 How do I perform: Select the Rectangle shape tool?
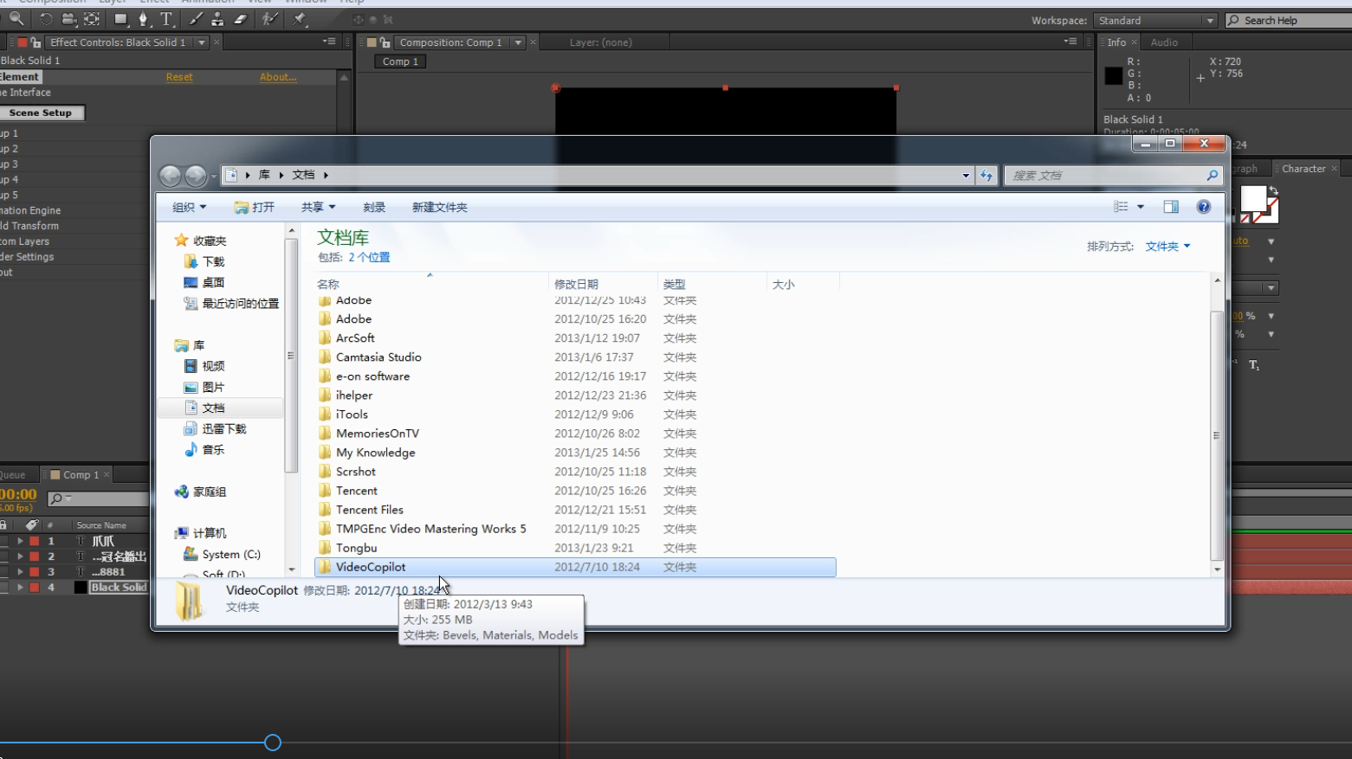tap(121, 19)
